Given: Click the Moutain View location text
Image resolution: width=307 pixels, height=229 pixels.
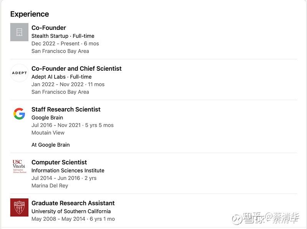Looking at the screenshot, I should tap(48, 133).
